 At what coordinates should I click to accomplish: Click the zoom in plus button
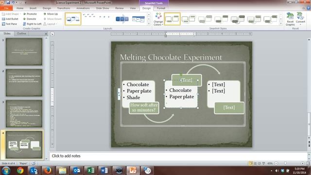302,163
